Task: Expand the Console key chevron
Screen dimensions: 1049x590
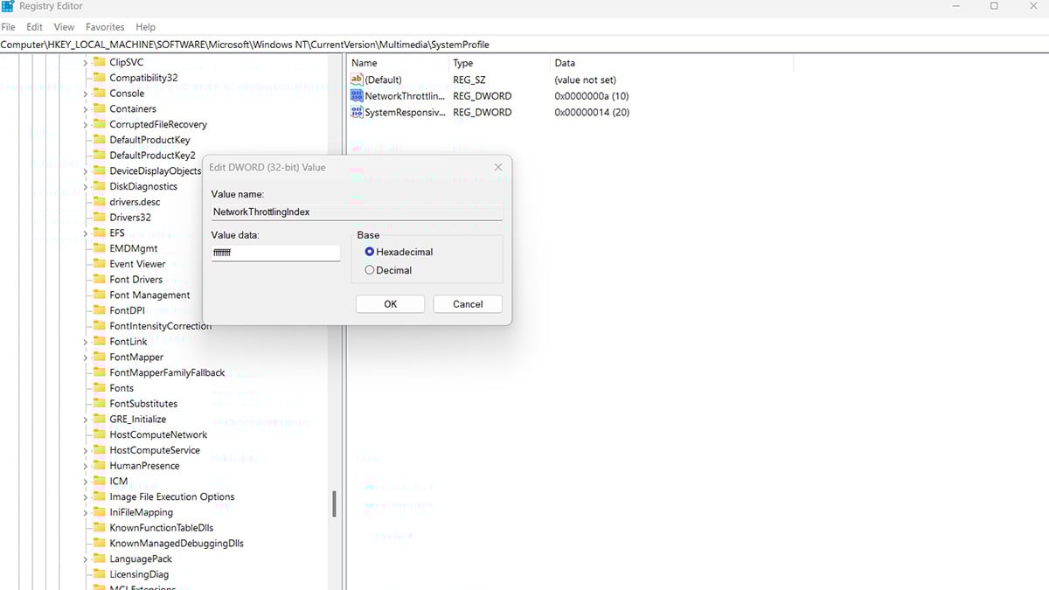Action: pyautogui.click(x=86, y=94)
